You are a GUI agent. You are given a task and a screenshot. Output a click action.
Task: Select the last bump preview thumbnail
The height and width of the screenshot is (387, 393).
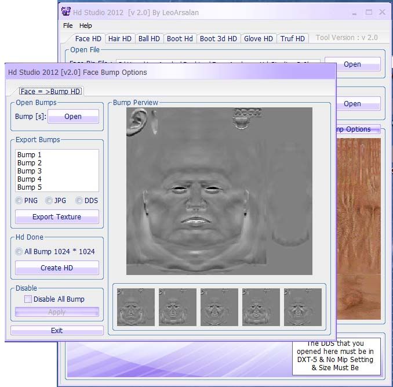tap(303, 307)
